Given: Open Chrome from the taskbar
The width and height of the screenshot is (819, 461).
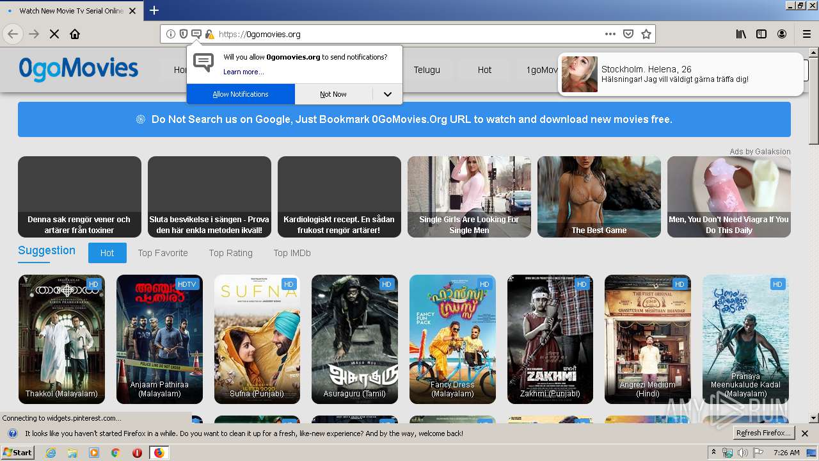Looking at the screenshot, I should [x=115, y=453].
